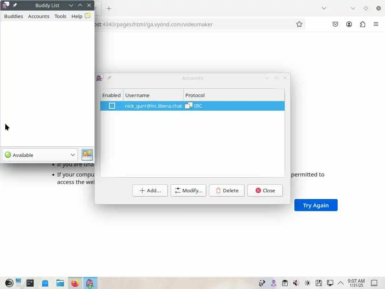Viewport: 385px width, 289px height.
Task: Open the clock showing 9:07 AM
Action: point(356,283)
